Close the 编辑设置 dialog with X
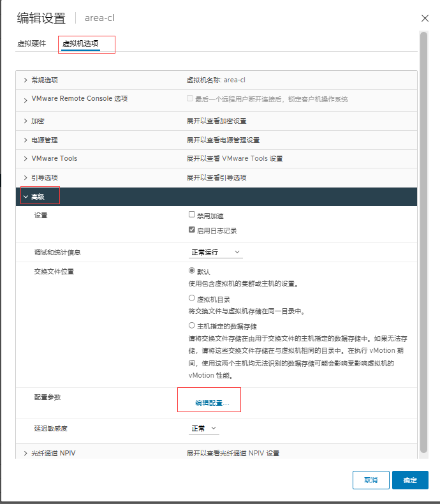The height and width of the screenshot is (504, 440). coord(425,19)
